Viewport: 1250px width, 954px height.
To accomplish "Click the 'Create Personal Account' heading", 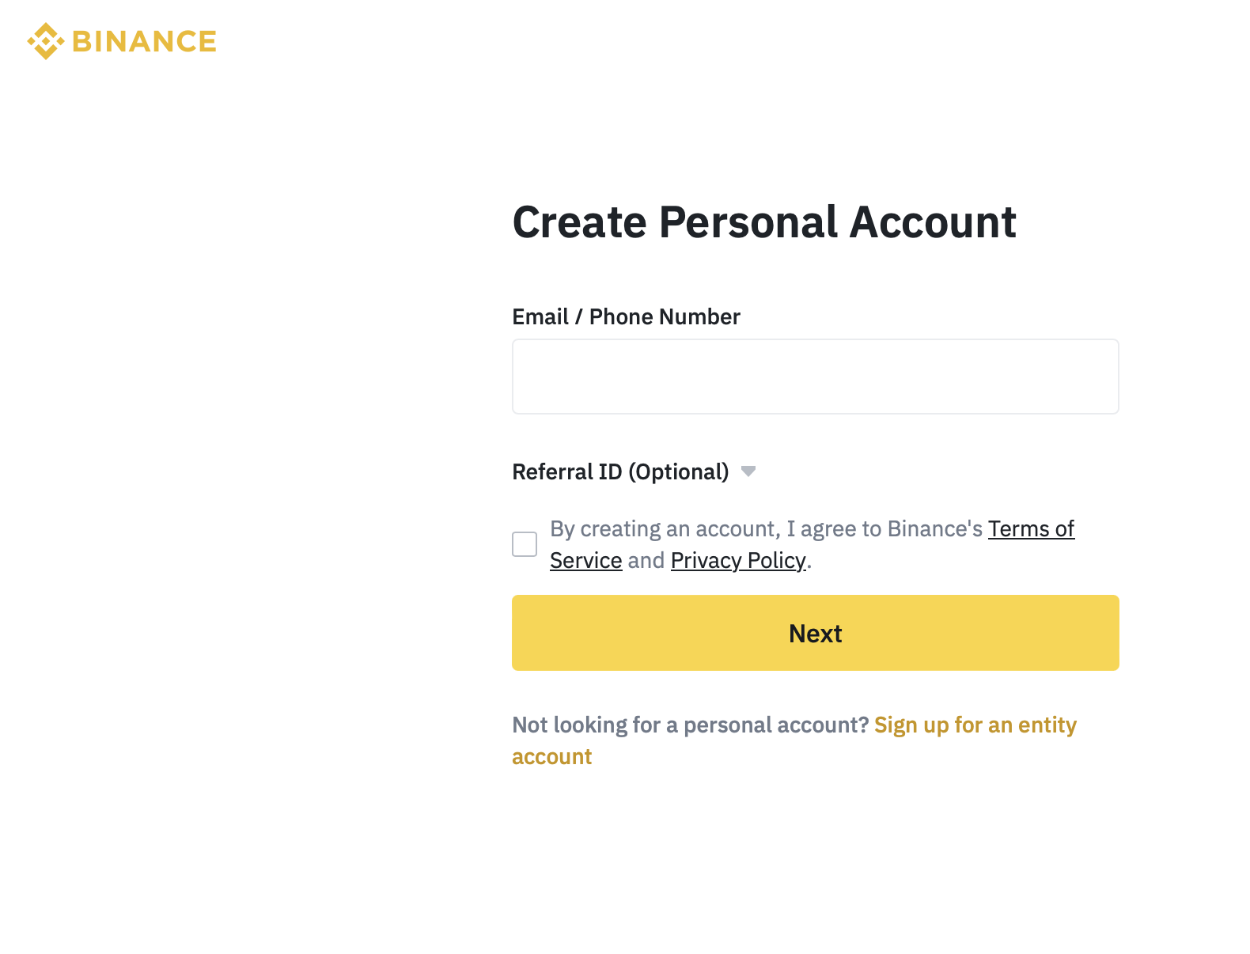I will [x=764, y=221].
